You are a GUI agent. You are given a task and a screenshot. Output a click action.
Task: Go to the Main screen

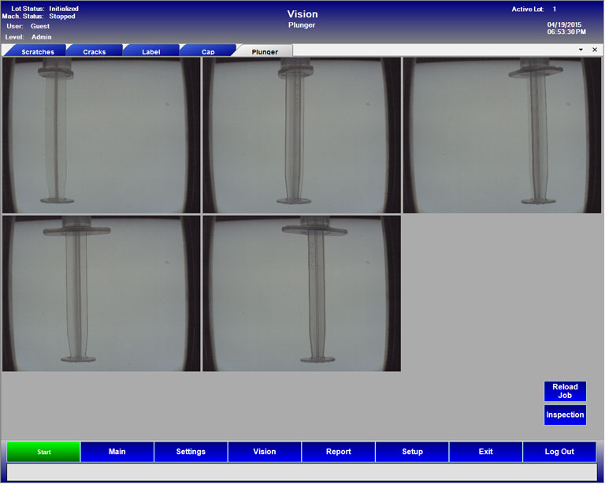[x=117, y=452]
